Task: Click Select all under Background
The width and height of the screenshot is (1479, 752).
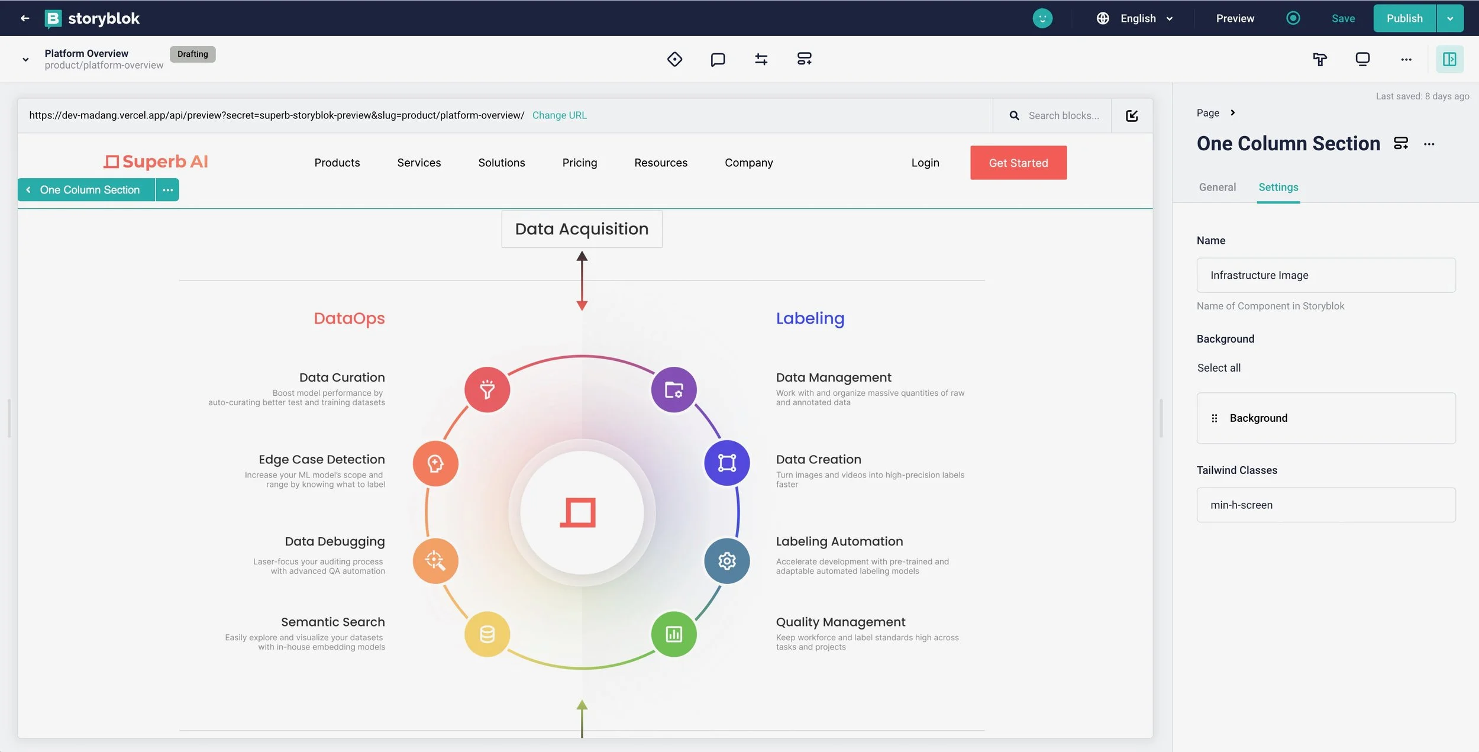Action: click(x=1219, y=368)
